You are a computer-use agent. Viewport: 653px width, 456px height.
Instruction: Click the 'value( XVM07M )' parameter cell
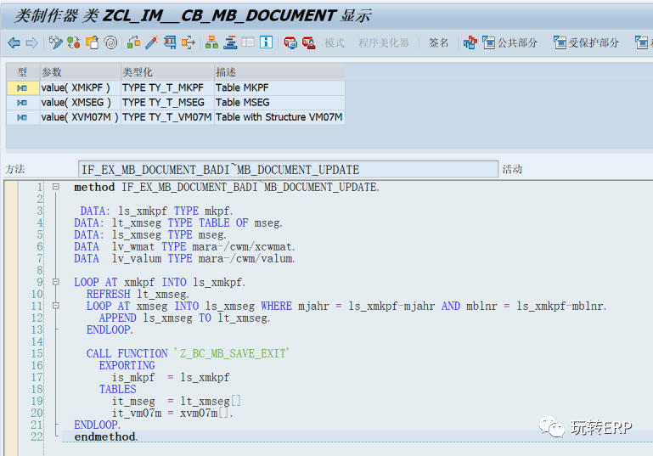tap(80, 117)
